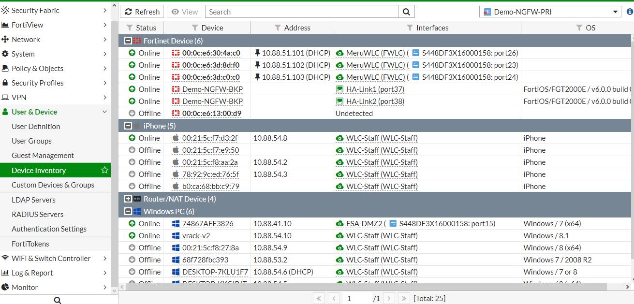Click the Status column filter icon
This screenshot has width=634, height=304.
(130, 28)
